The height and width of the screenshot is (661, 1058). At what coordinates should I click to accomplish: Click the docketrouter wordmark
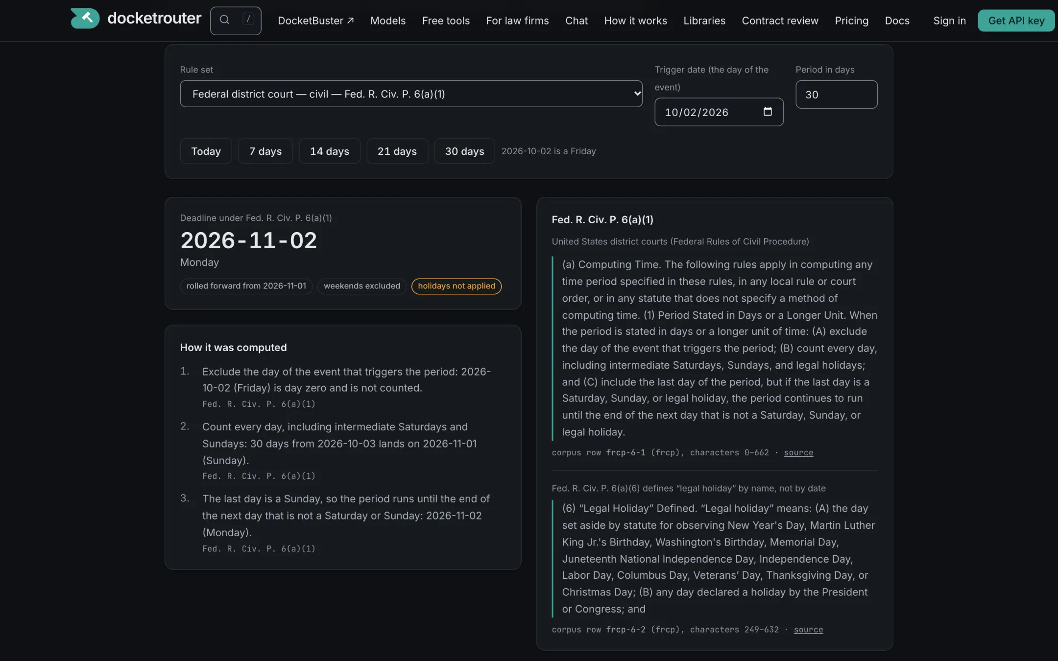coord(154,18)
